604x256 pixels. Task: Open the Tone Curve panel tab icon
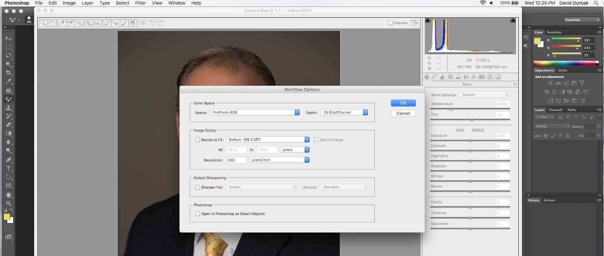(435, 77)
